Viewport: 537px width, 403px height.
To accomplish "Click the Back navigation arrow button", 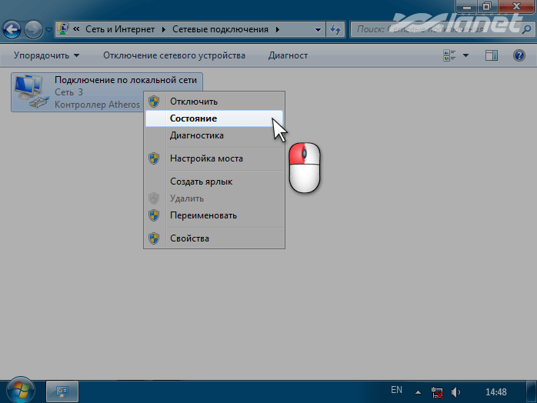I will [12, 30].
